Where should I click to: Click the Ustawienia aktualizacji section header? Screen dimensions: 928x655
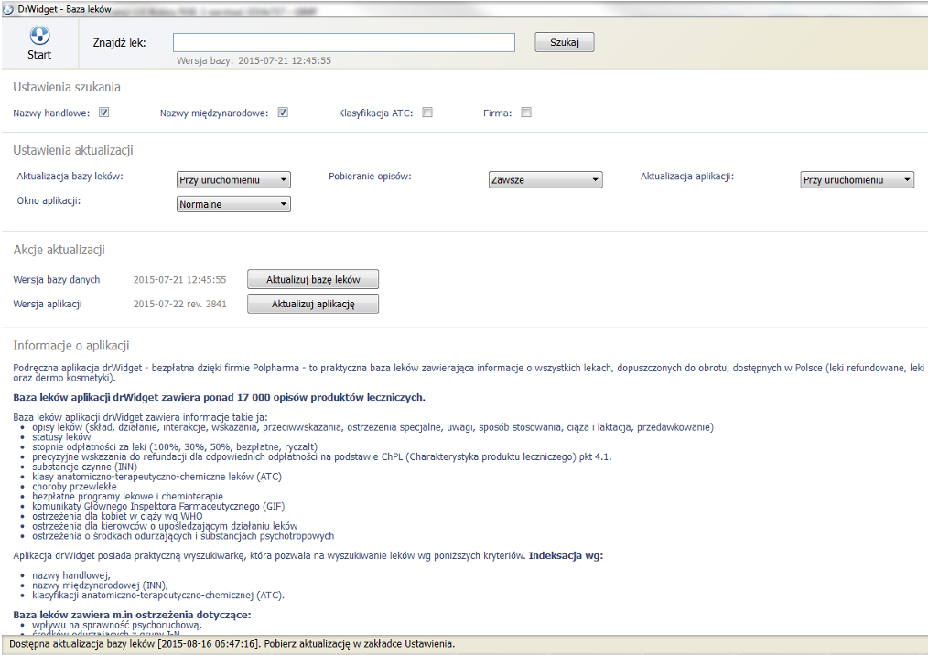tap(74, 151)
